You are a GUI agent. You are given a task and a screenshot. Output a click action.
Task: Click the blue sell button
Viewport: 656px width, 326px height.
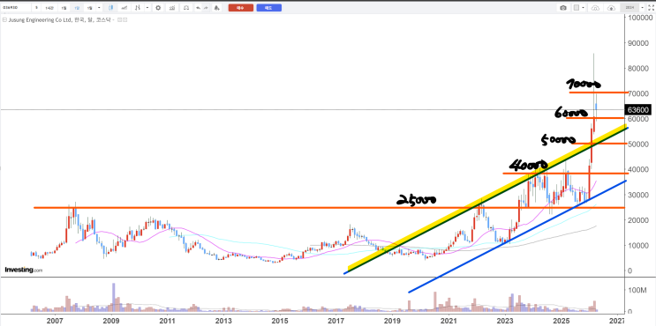coord(268,8)
